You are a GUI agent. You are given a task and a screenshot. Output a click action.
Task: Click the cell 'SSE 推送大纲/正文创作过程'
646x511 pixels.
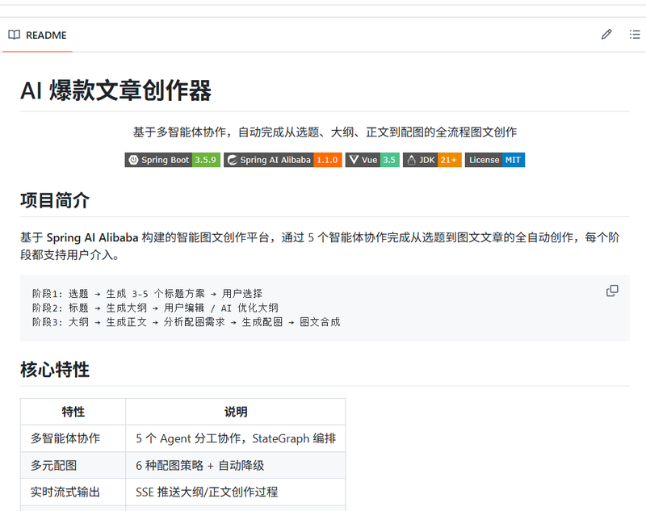point(236,492)
